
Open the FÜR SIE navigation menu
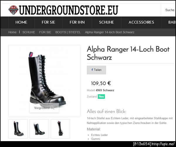(x=48, y=22)
